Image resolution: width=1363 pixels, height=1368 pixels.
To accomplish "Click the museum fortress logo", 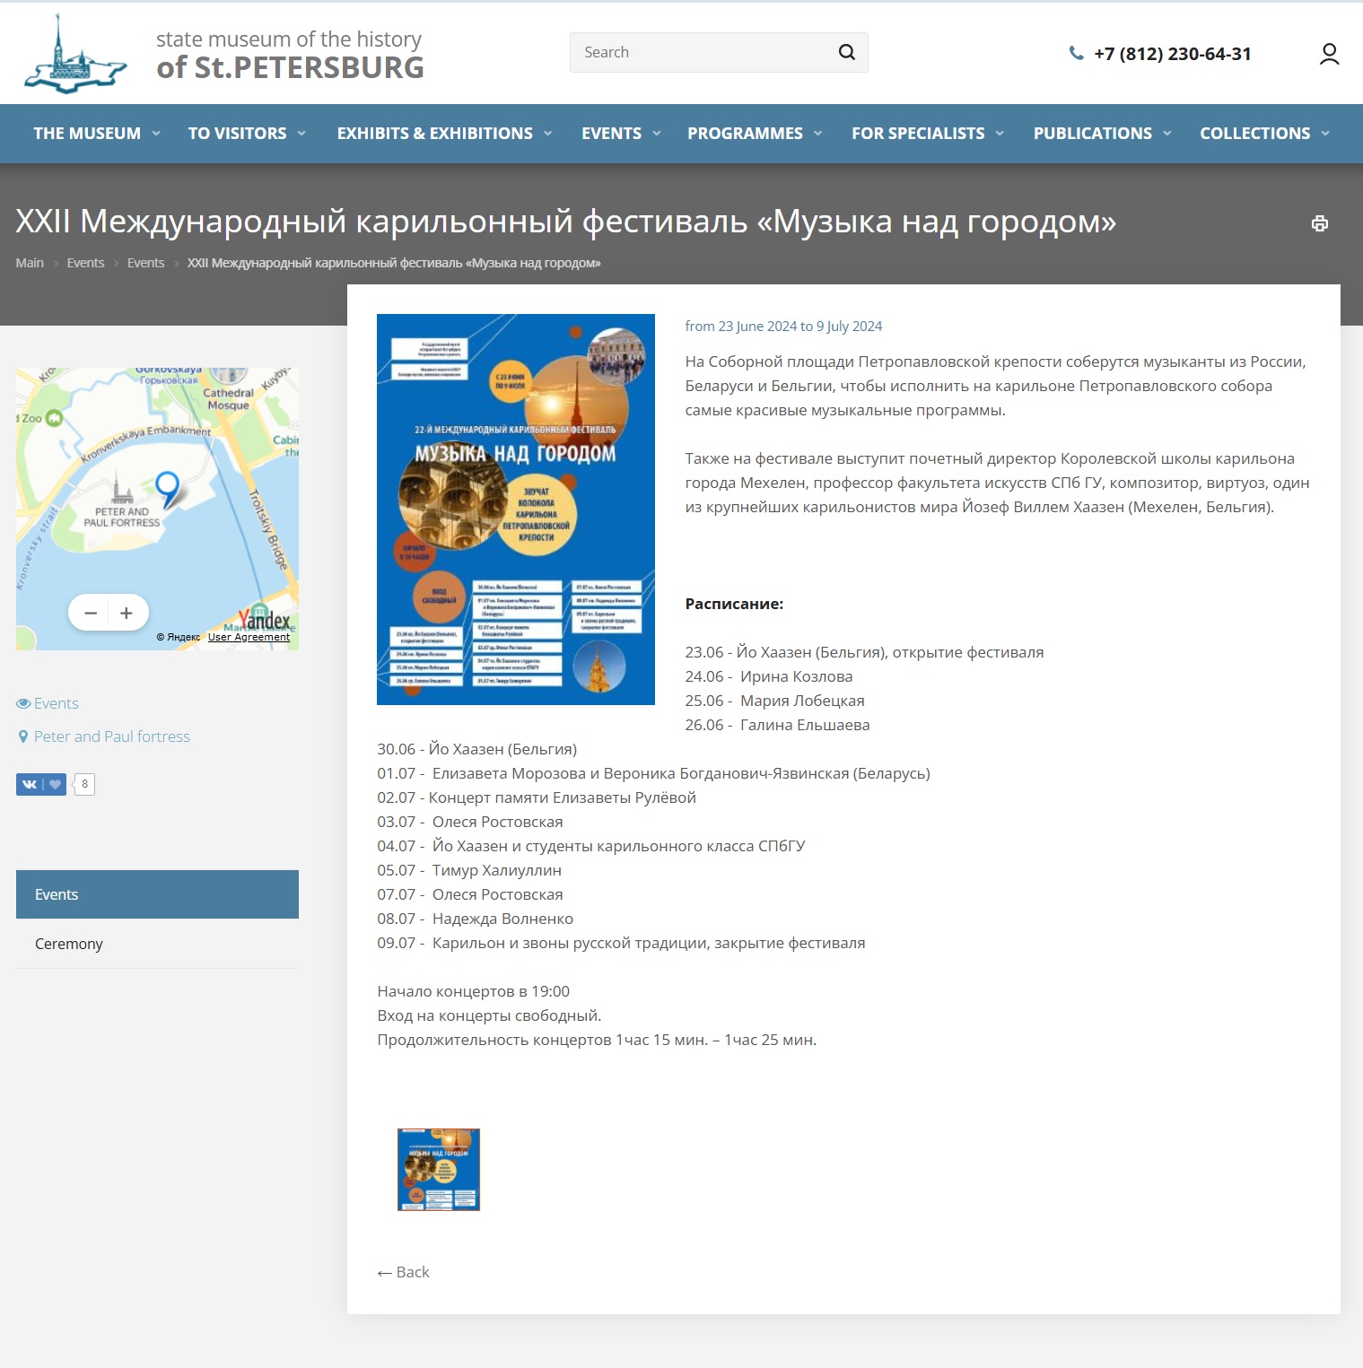I will coord(75,54).
